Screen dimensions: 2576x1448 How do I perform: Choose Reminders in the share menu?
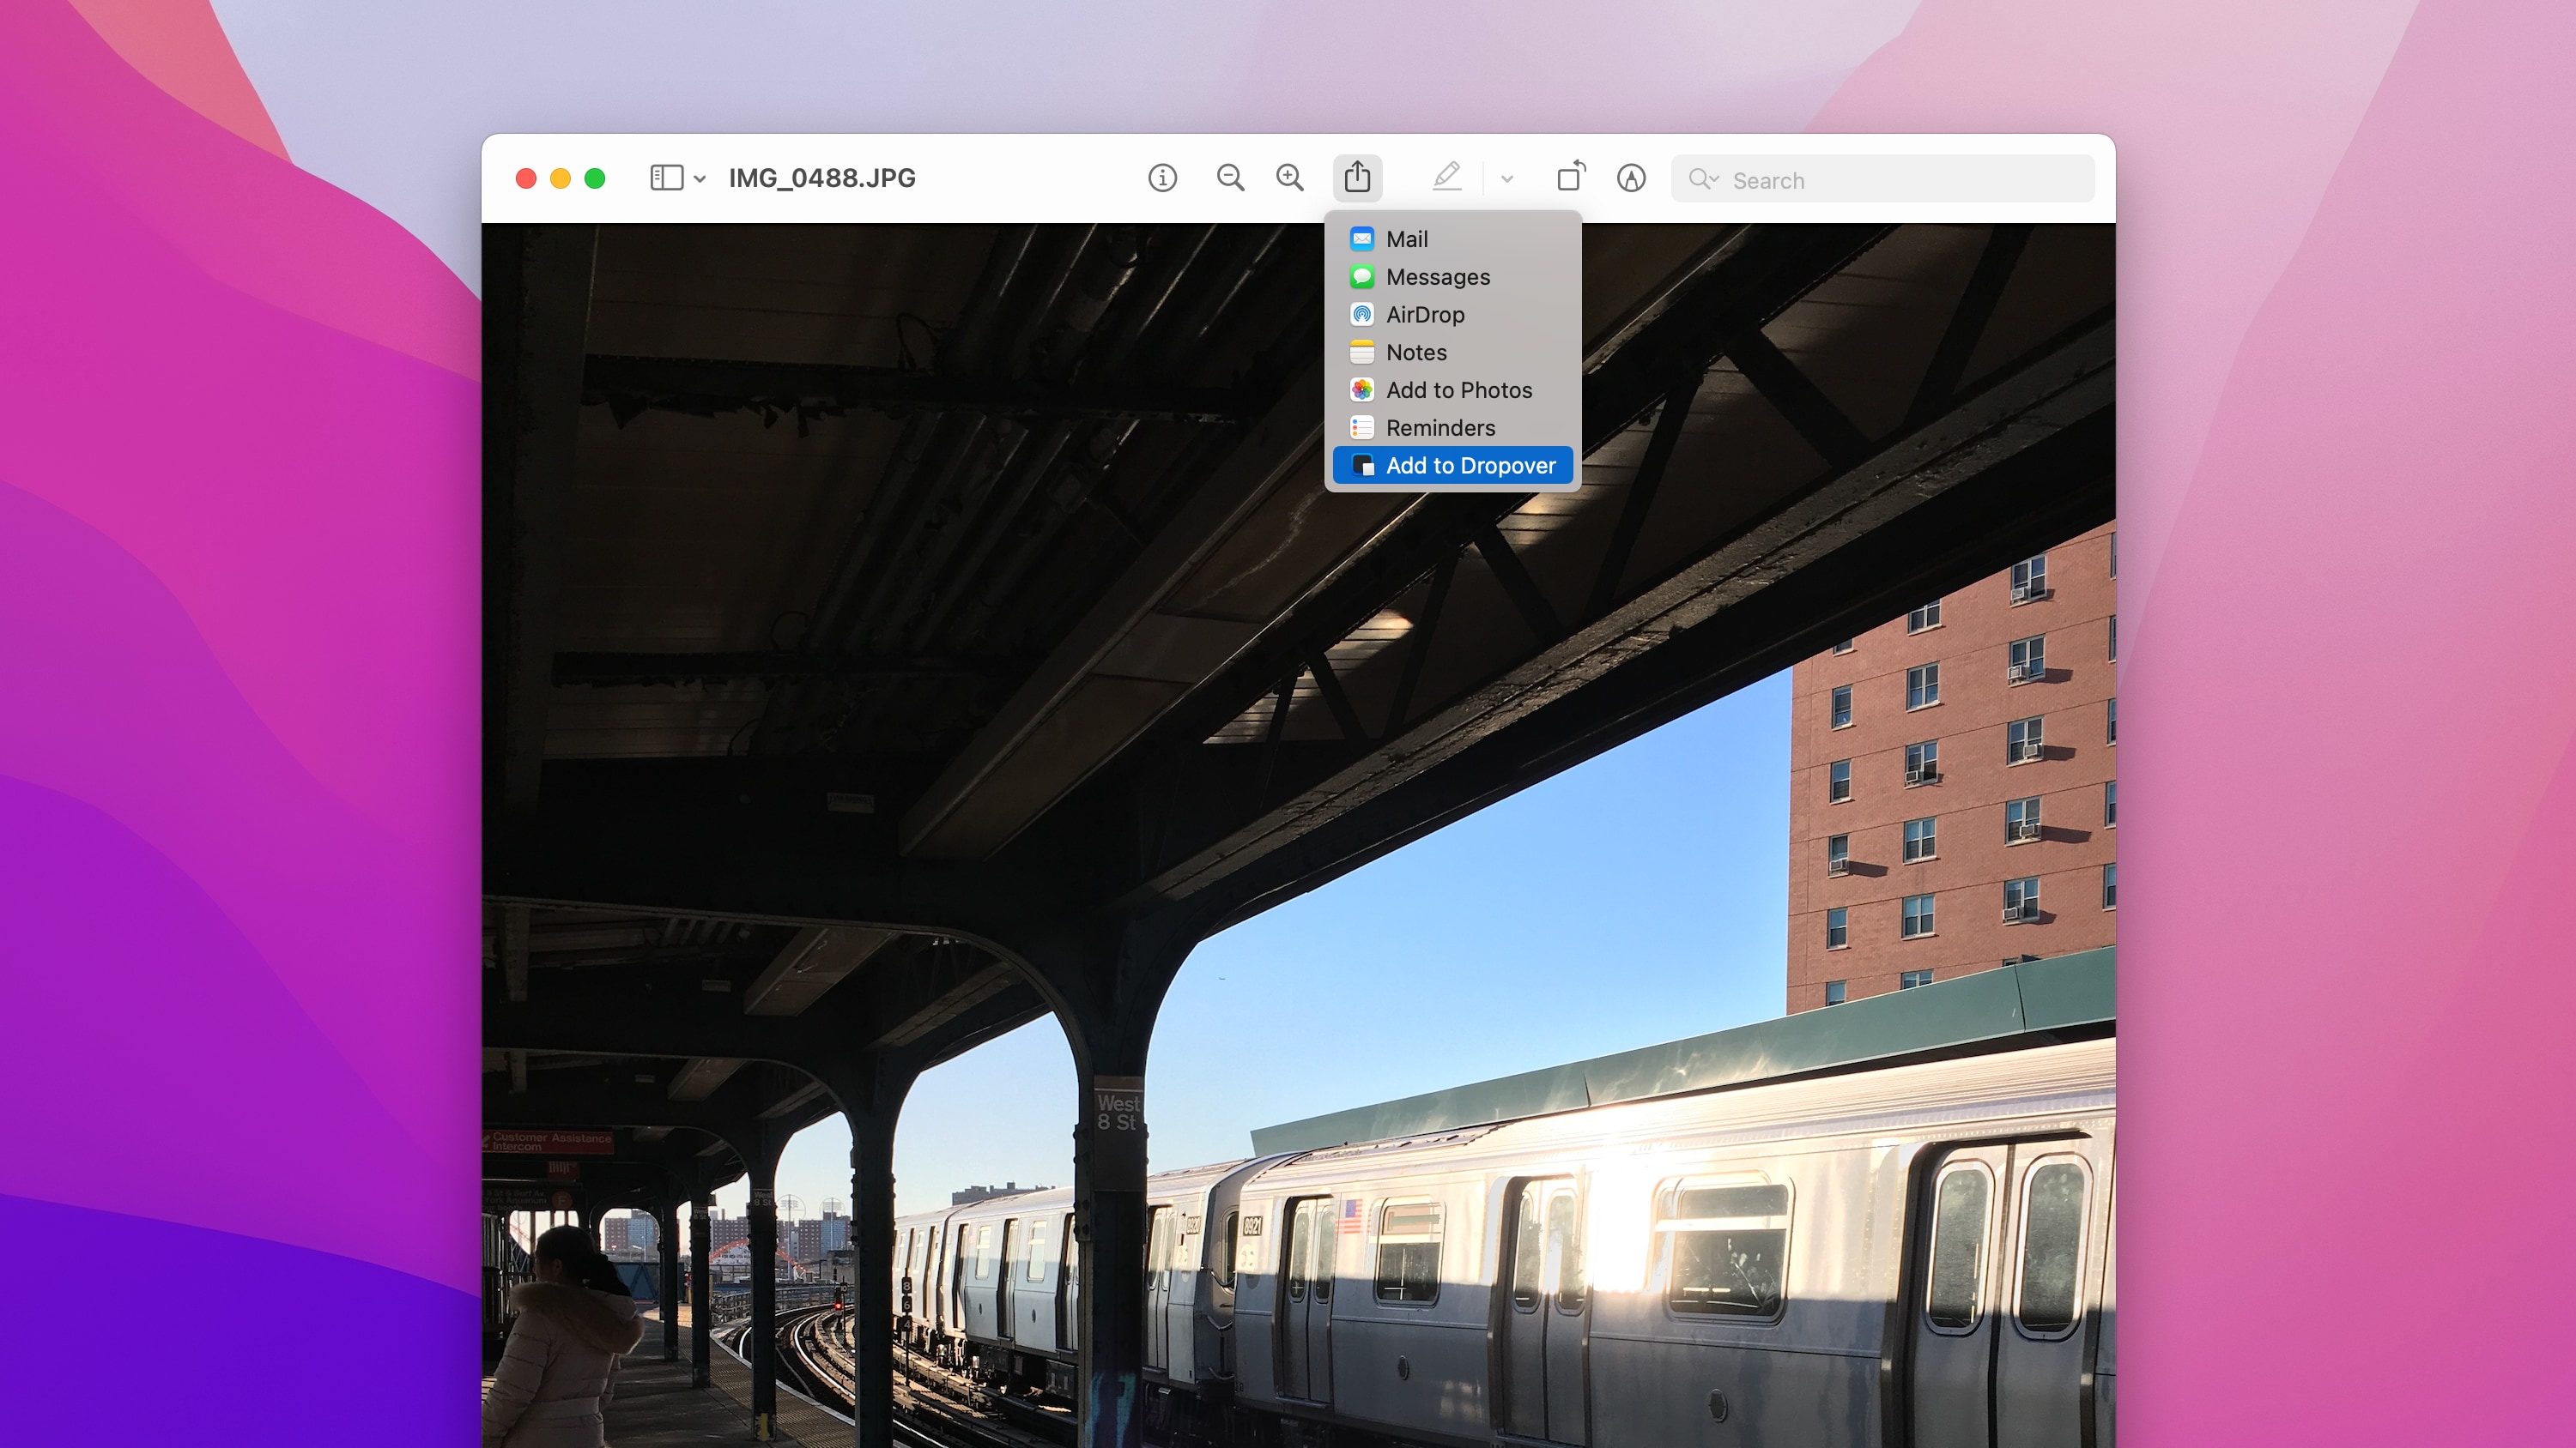point(1440,426)
